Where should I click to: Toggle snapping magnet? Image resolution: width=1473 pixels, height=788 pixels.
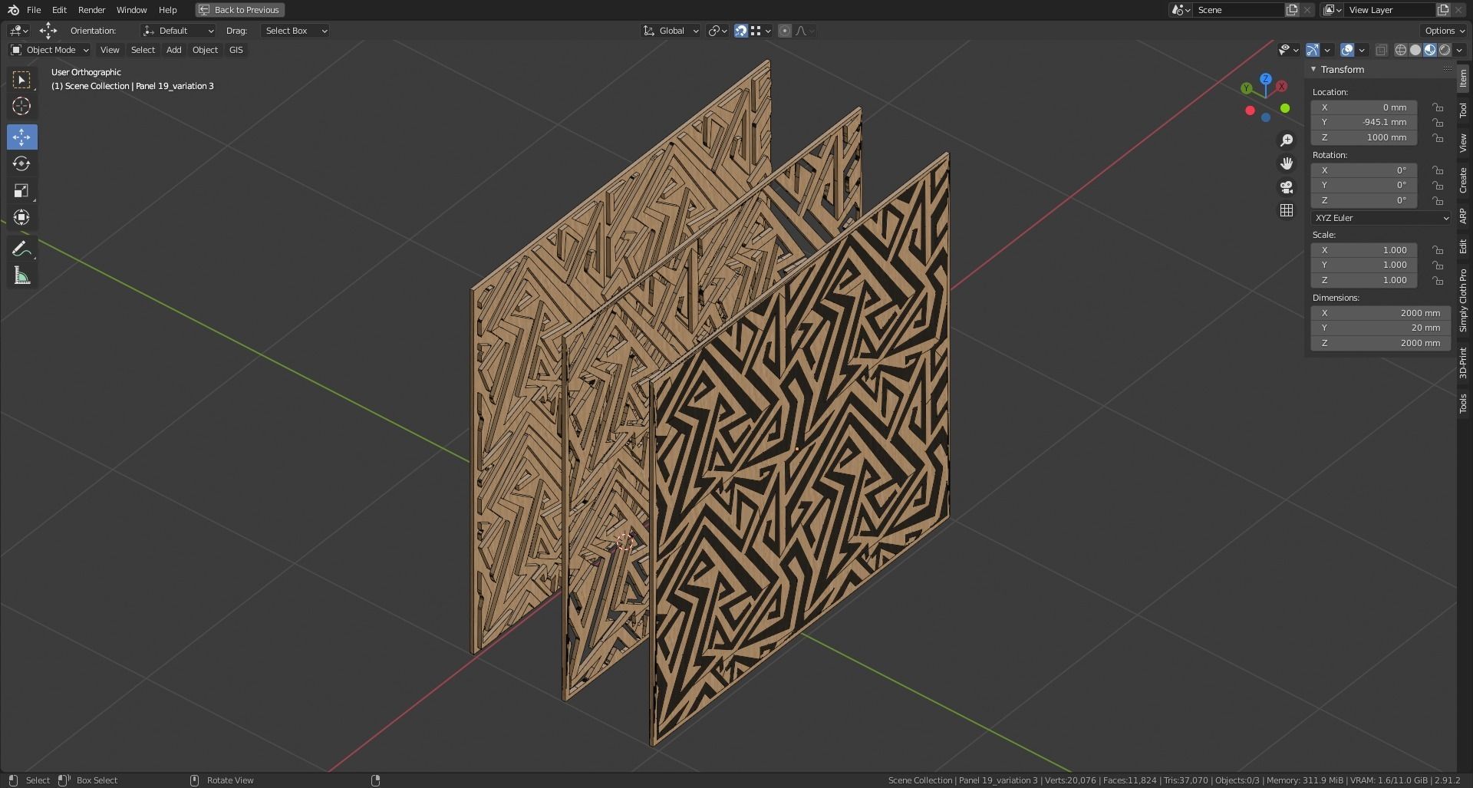pyautogui.click(x=741, y=31)
